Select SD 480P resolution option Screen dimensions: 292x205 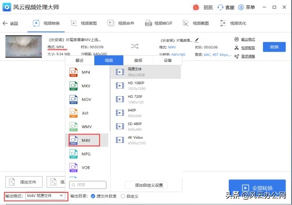pyautogui.click(x=145, y=127)
